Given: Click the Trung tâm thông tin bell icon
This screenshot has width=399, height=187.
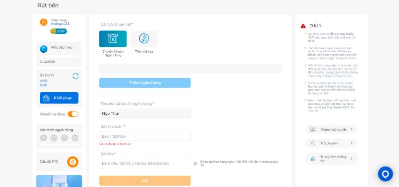Looking at the screenshot, I should 313,159.
